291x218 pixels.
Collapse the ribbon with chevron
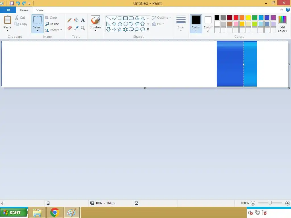[x=282, y=10]
